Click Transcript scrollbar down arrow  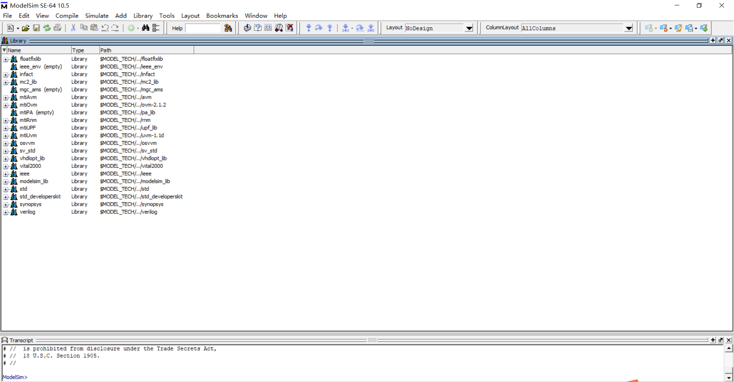click(729, 377)
